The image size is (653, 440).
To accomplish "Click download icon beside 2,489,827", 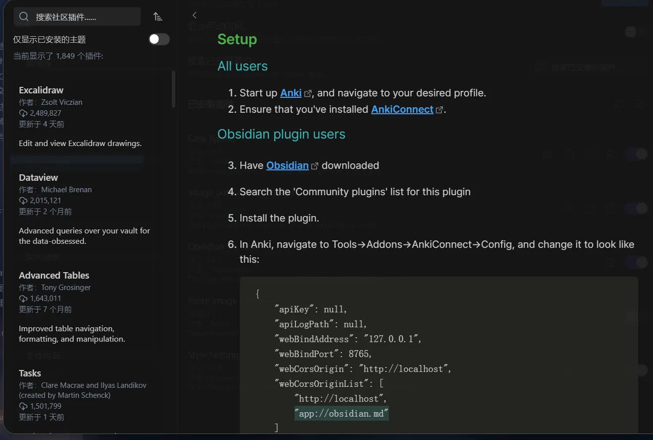I will [23, 113].
